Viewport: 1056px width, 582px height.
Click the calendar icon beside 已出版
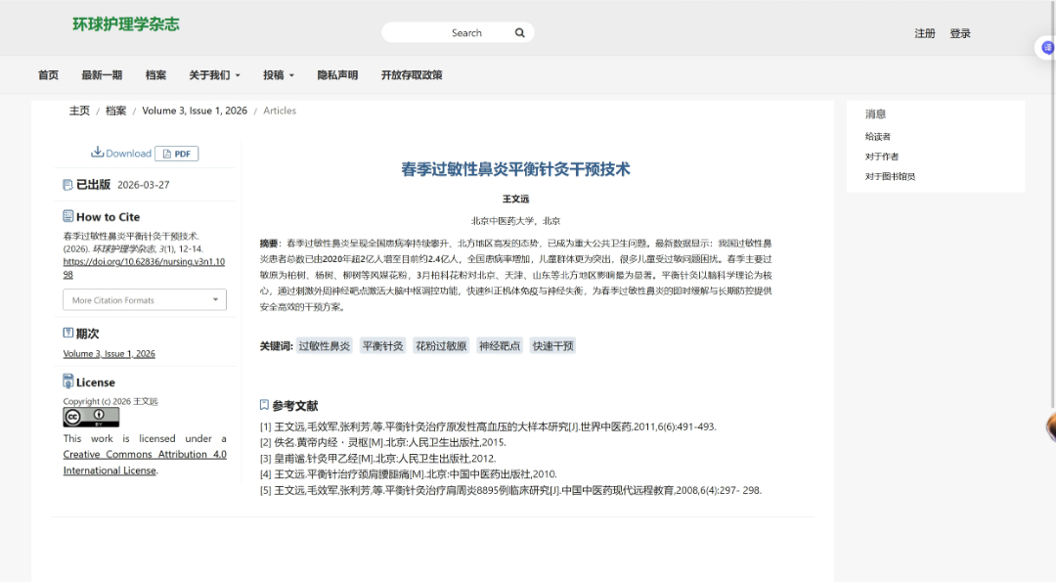[67, 184]
